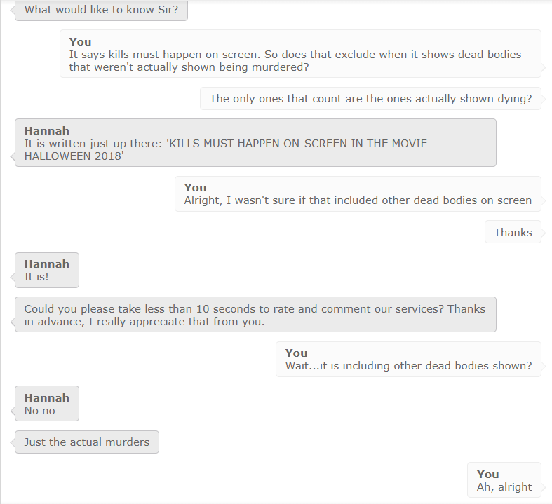This screenshot has height=504, width=552.
Task: Click 'Wait...it is including other dead bodies' message
Action: click(x=408, y=359)
